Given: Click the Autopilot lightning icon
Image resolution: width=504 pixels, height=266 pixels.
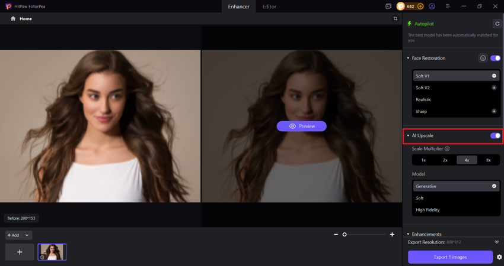Looking at the screenshot, I should (x=409, y=24).
